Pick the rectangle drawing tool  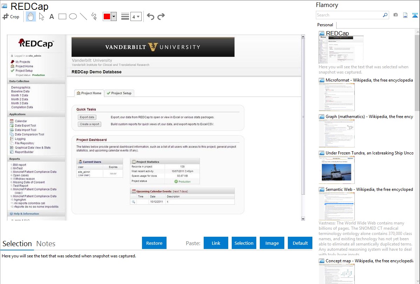(x=62, y=16)
